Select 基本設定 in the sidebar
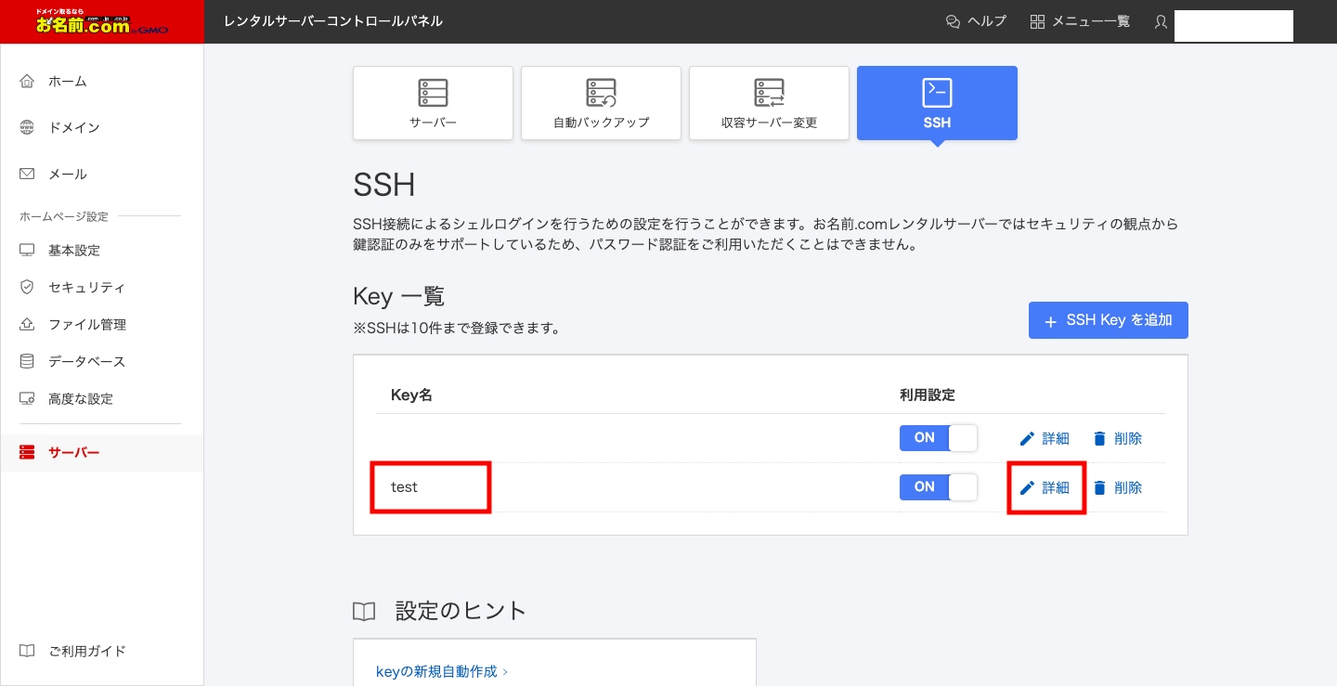1337x686 pixels. point(73,251)
